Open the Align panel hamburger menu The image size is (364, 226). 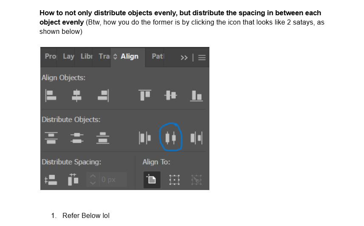point(202,58)
